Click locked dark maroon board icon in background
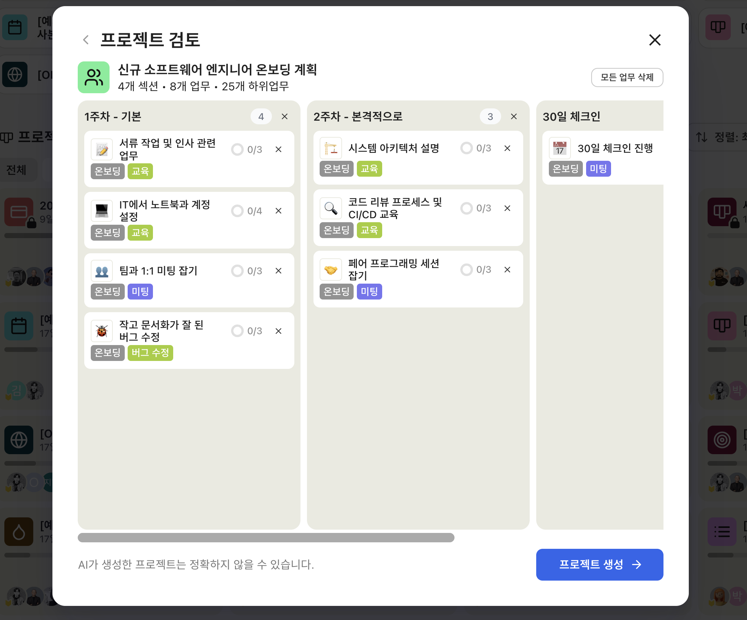 click(x=722, y=212)
